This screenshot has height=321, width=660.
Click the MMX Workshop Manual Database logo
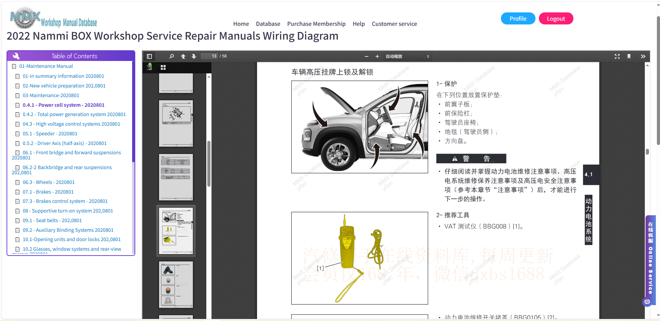[x=53, y=18]
